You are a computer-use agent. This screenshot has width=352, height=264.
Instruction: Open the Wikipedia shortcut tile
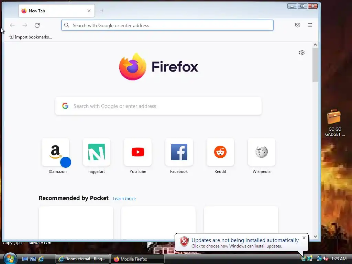point(262,152)
